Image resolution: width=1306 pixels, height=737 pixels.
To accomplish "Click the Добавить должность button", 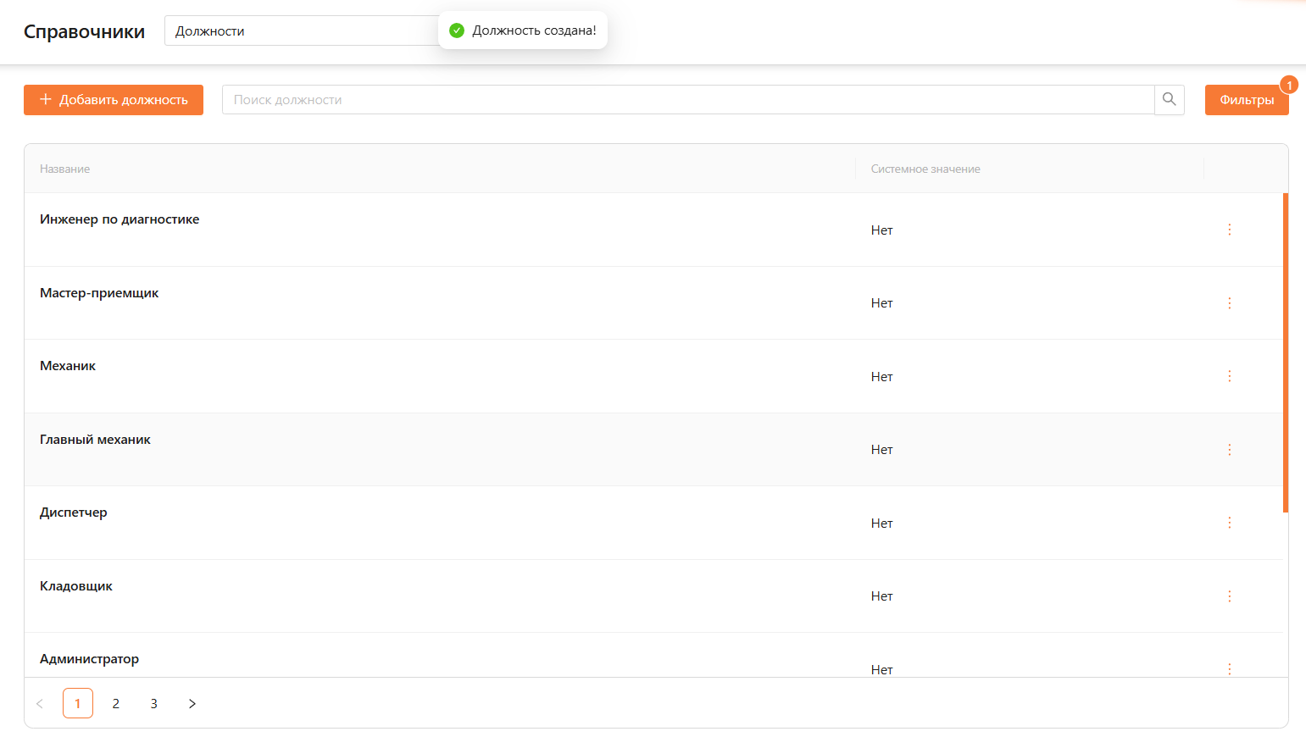I will (114, 100).
